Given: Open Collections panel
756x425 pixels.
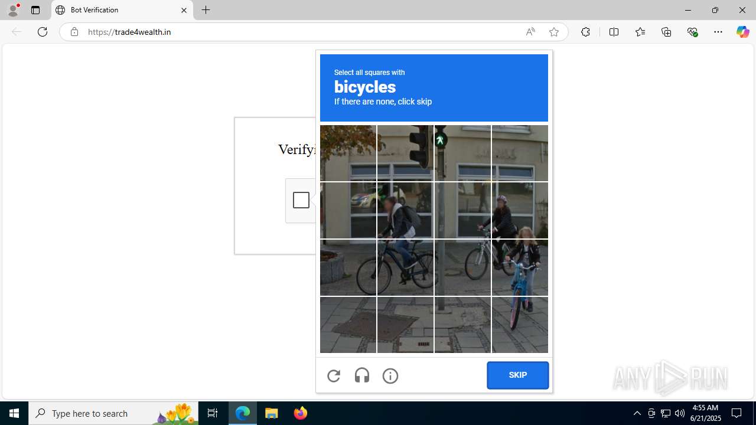Looking at the screenshot, I should pos(666,32).
